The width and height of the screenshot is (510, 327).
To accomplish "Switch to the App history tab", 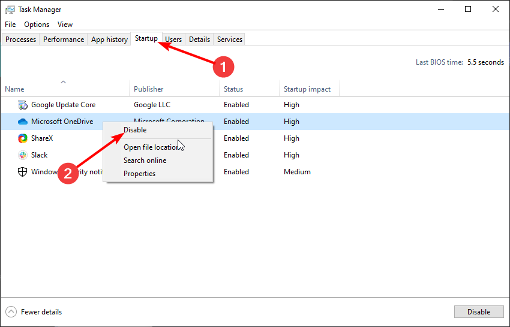I will click(x=109, y=40).
